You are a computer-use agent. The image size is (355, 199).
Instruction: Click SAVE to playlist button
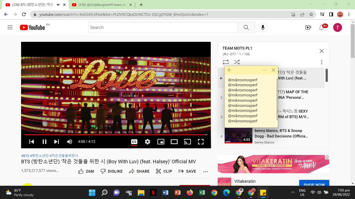point(187,171)
